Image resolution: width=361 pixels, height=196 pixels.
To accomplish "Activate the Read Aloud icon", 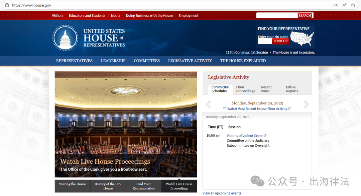I will tap(344, 5).
